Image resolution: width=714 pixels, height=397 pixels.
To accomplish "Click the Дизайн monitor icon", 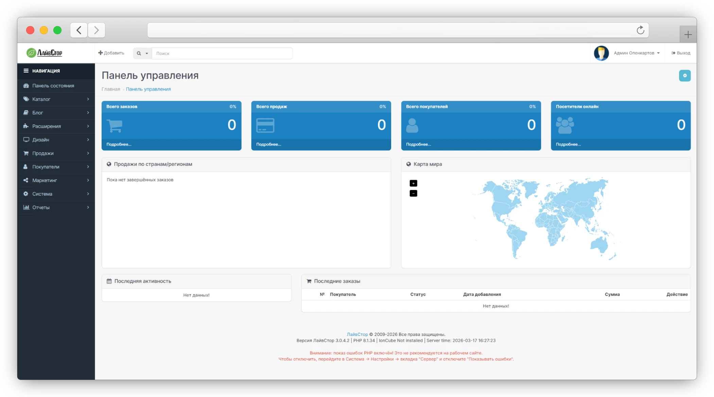I will (26, 140).
